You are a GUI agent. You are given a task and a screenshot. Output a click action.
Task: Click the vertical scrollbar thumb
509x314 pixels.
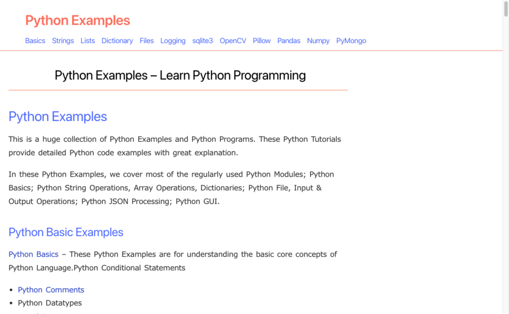[506, 8]
